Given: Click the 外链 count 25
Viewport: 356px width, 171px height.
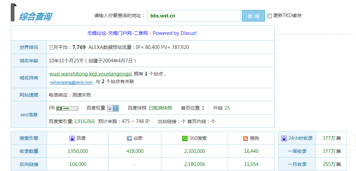Looking at the screenshot, I should click(x=227, y=108).
